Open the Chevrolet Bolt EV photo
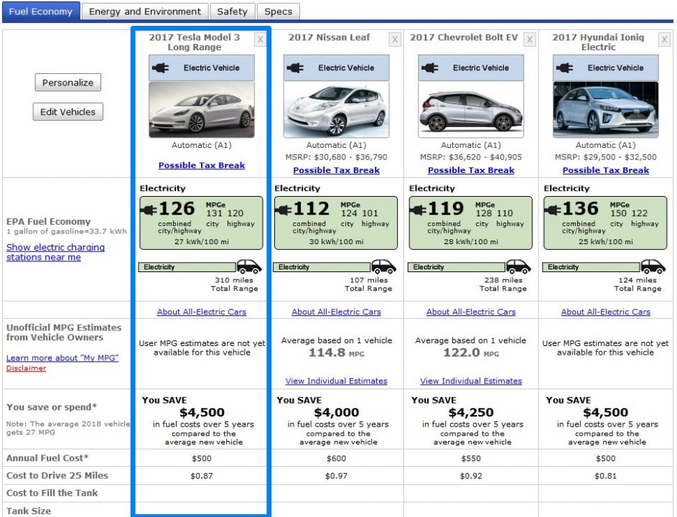Image resolution: width=677 pixels, height=517 pixels. point(471,110)
